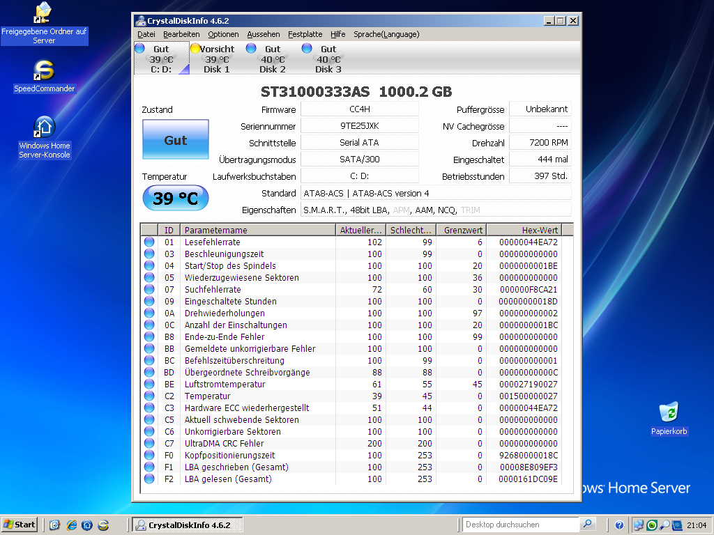This screenshot has height=535, width=714.
Task: Click the blue health orb beside Lesefehlerrate
Action: point(149,242)
